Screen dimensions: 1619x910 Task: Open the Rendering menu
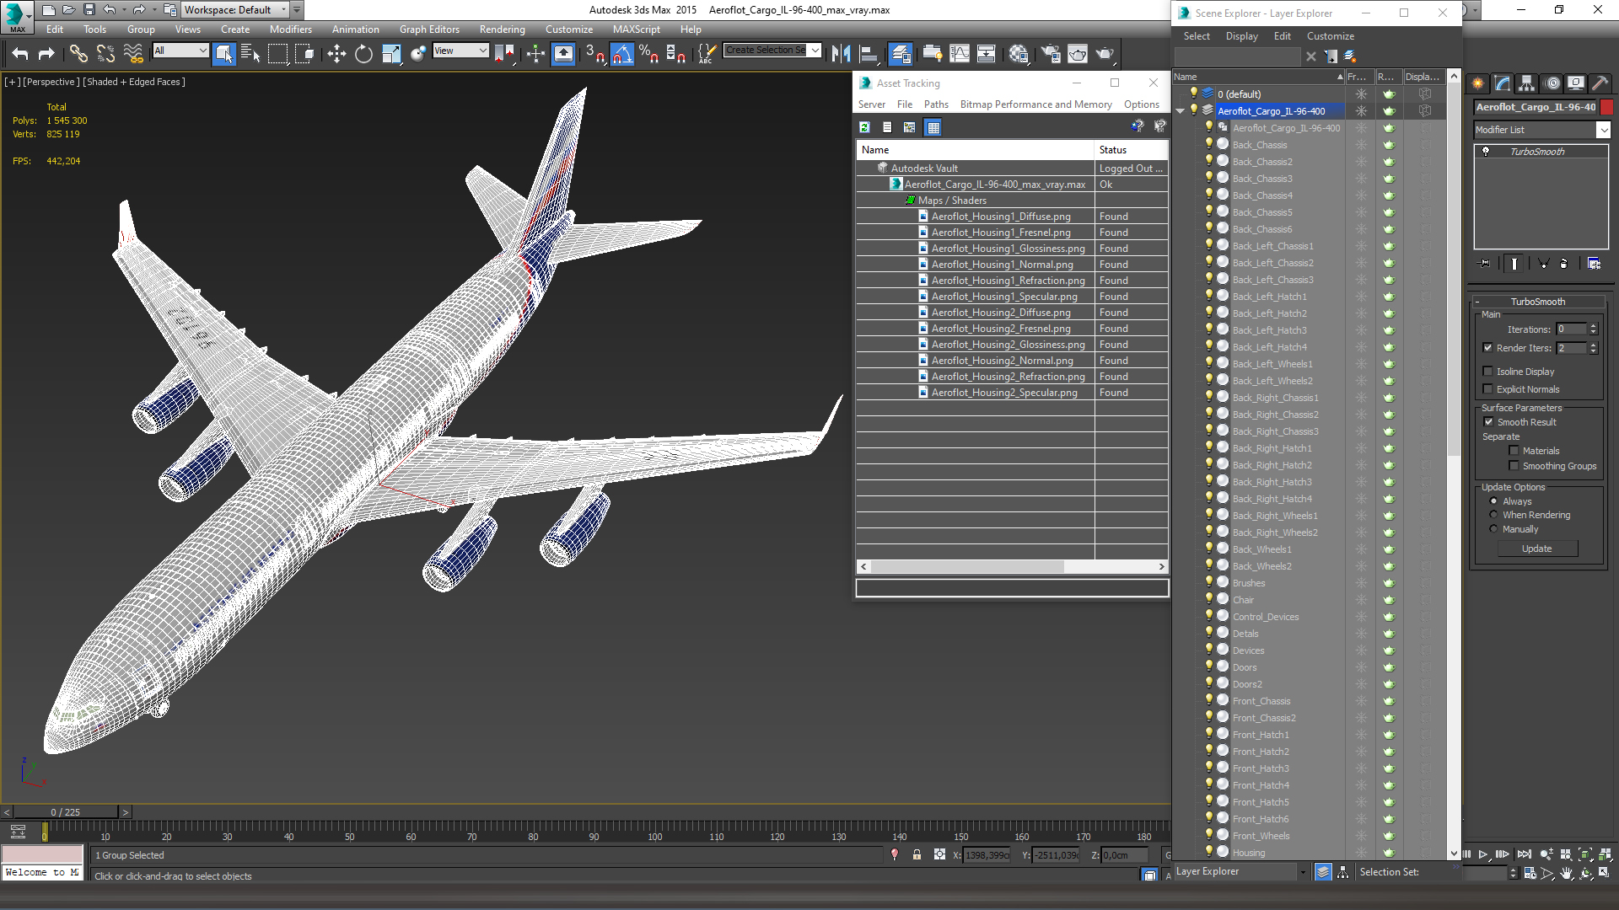(503, 29)
